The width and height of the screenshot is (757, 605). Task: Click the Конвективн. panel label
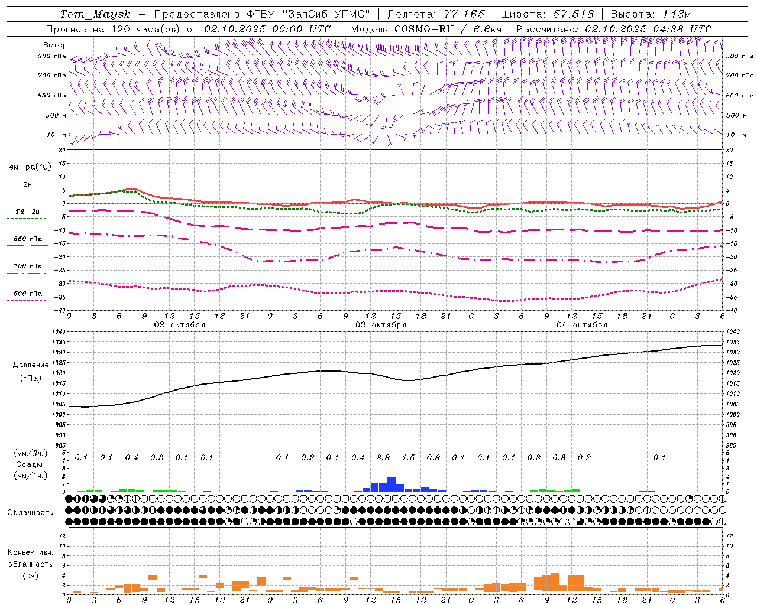pyautogui.click(x=30, y=552)
